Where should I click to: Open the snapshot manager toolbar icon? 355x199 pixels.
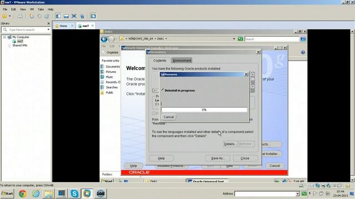47,16
